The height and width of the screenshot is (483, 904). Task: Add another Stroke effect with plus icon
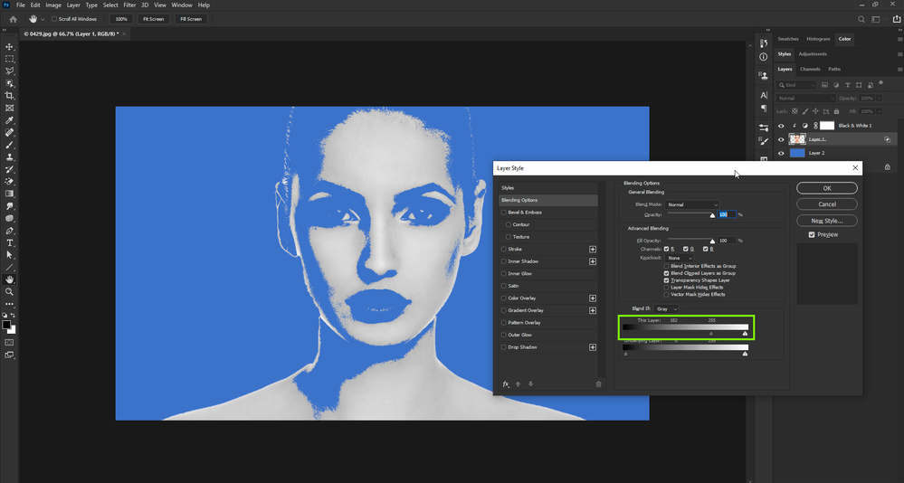(593, 249)
